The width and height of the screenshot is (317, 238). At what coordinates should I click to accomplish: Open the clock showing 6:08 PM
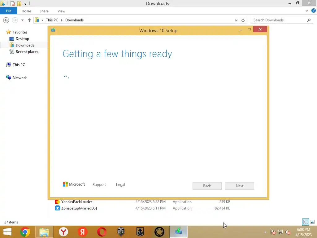point(303,232)
